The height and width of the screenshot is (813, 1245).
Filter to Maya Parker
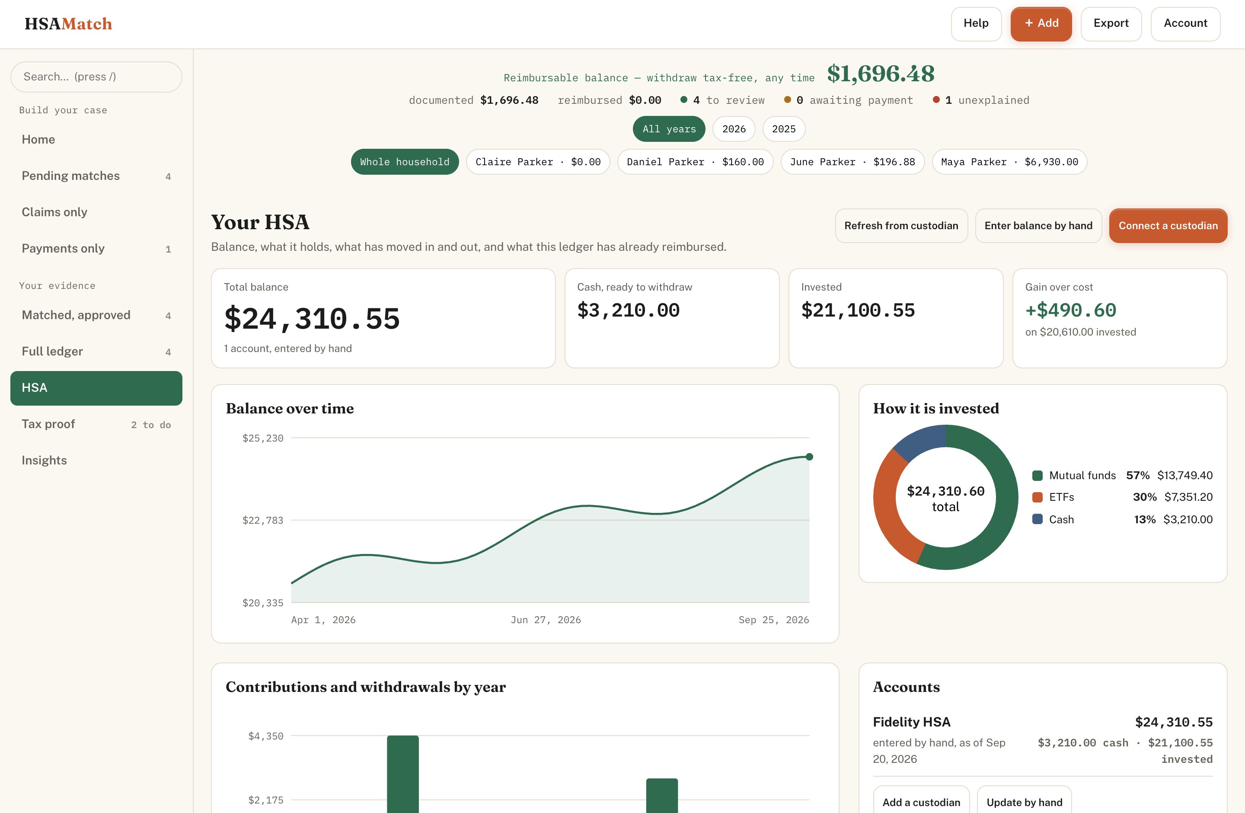1009,162
